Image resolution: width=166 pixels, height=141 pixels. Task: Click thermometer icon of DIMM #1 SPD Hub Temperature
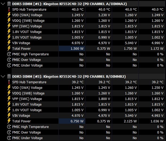pos(9,9)
